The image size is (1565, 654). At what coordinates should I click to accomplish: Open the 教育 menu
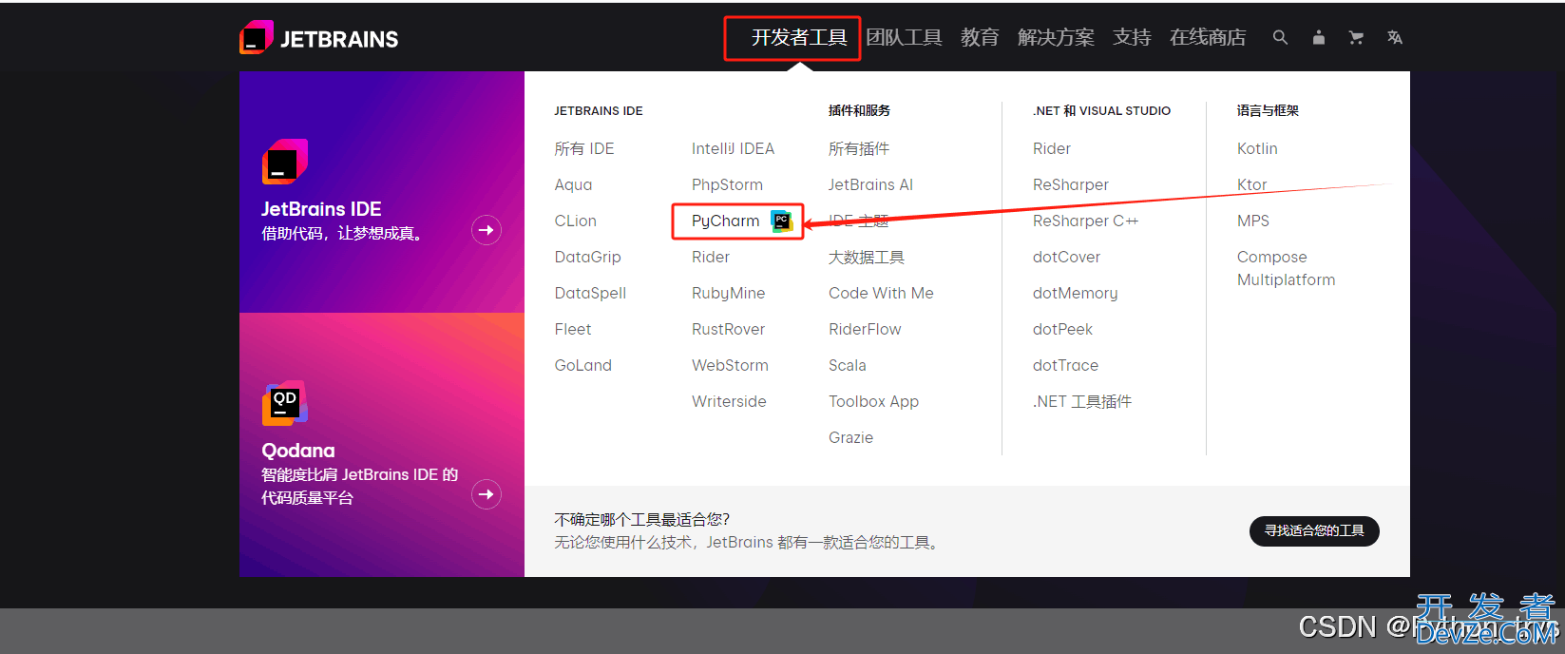point(980,37)
